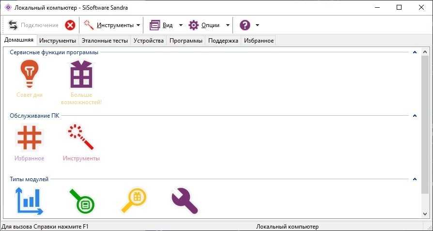Open the Вид dropdown arrow
Screen dimensions: 433x231
181,25
